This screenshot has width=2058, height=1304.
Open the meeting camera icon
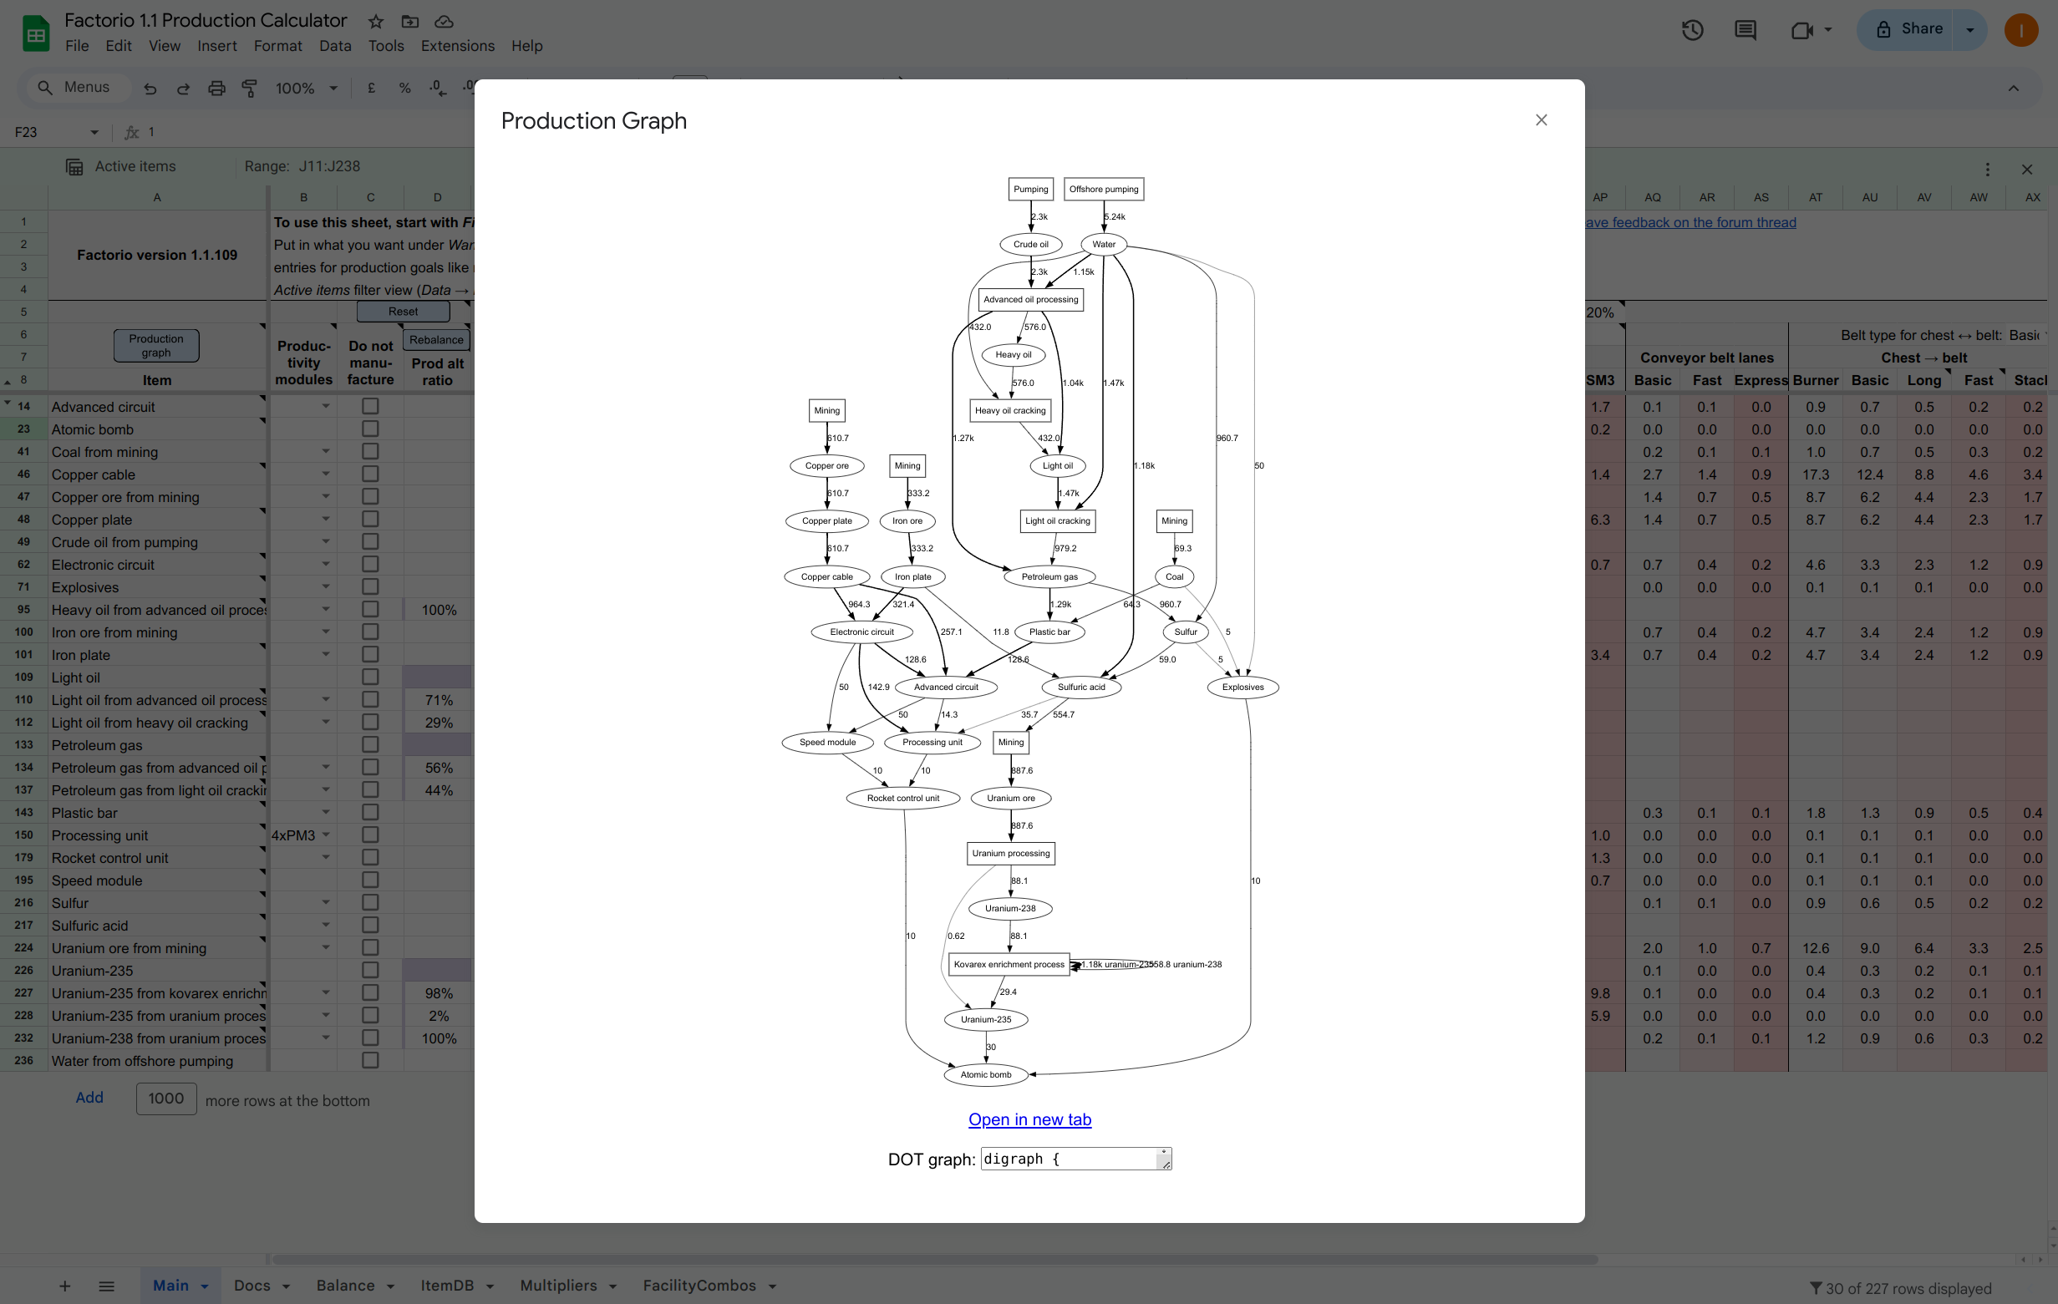(x=1801, y=31)
